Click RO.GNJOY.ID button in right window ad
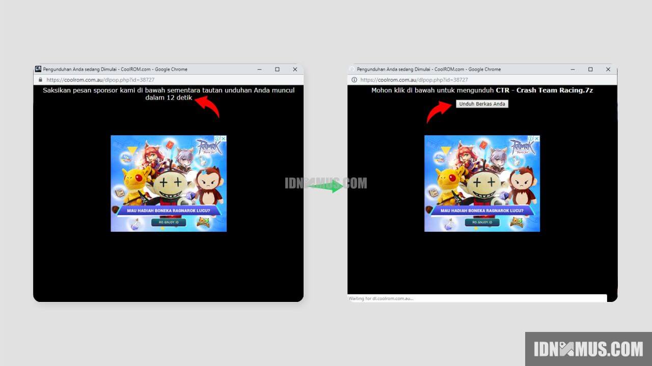 [482, 222]
